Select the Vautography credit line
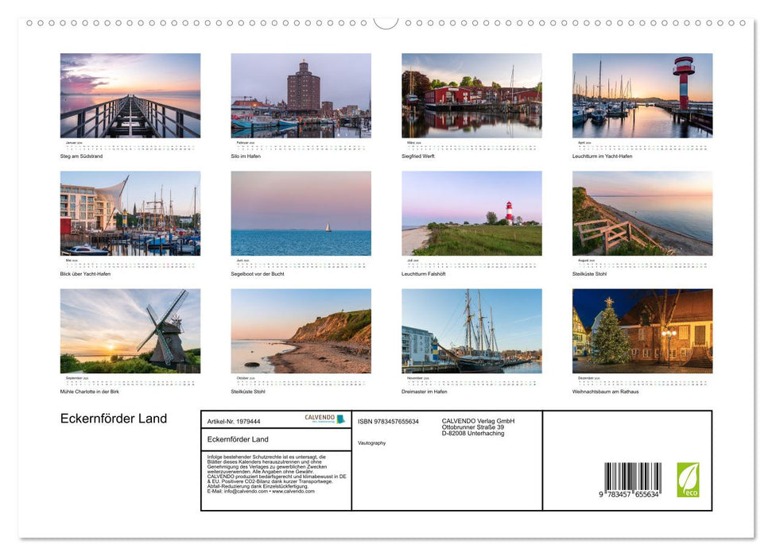772x556 pixels. 371,443
